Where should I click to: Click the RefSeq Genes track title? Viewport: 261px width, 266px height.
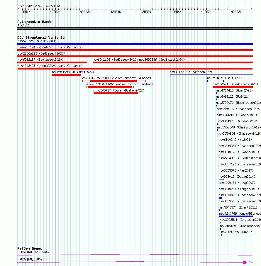pos(30,248)
